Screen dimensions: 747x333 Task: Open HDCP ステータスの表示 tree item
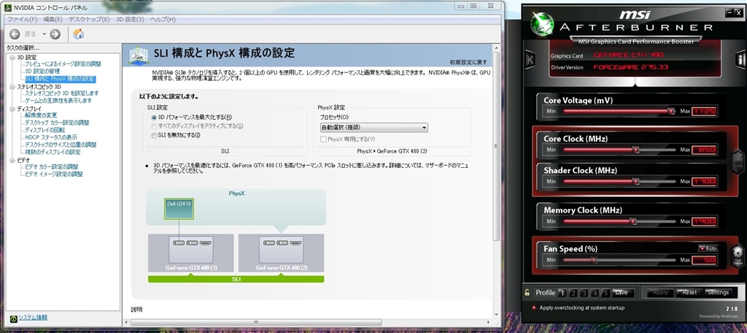(51, 137)
